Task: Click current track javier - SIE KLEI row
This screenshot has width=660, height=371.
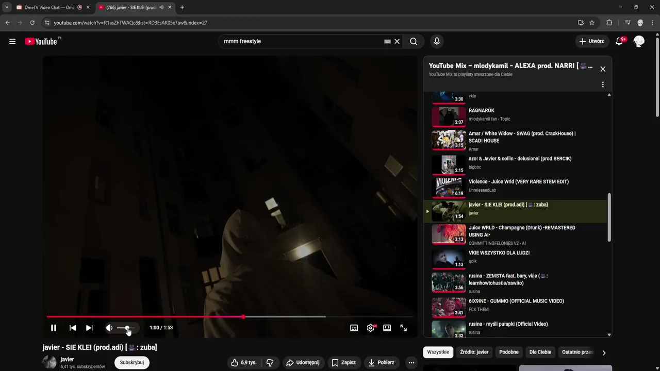Action: pos(516,211)
